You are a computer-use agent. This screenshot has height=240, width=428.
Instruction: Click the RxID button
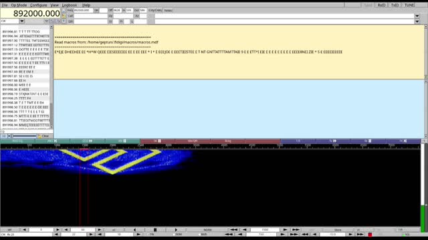[x=381, y=5]
